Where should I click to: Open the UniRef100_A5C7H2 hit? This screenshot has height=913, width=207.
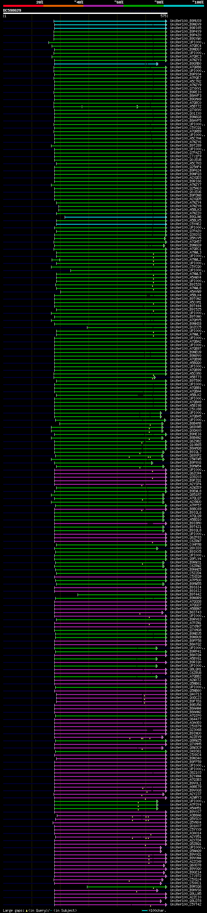(x=186, y=82)
